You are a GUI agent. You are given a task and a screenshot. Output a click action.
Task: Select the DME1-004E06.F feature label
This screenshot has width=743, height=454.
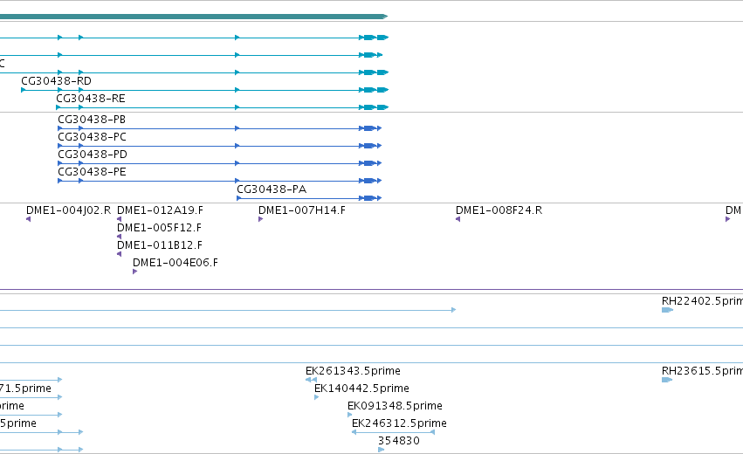[x=175, y=263]
